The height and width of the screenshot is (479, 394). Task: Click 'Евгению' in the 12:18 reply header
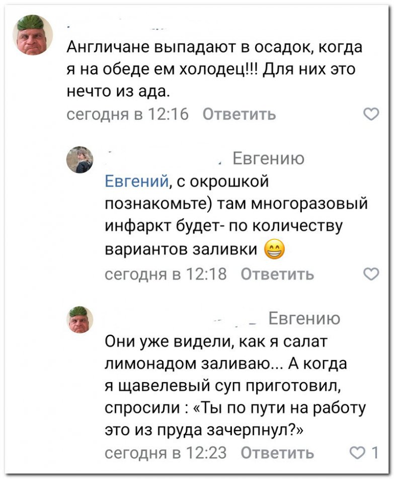click(268, 159)
